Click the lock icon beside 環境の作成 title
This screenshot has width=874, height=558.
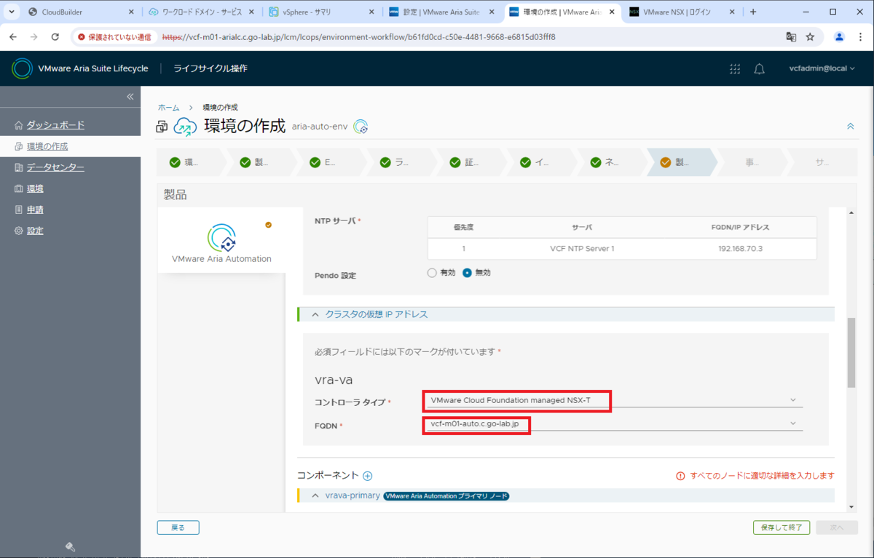[x=162, y=127]
